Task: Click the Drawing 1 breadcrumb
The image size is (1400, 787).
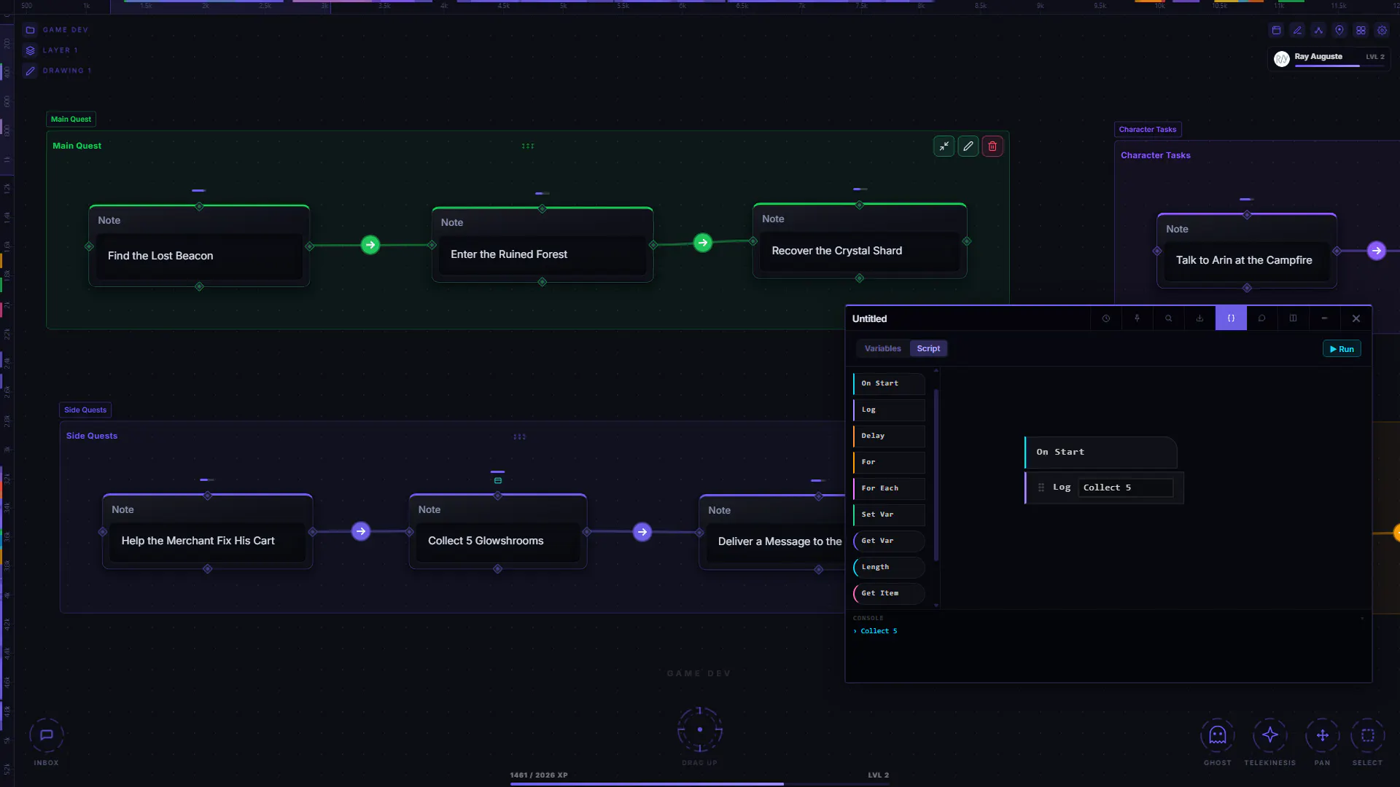Action: pyautogui.click(x=59, y=71)
